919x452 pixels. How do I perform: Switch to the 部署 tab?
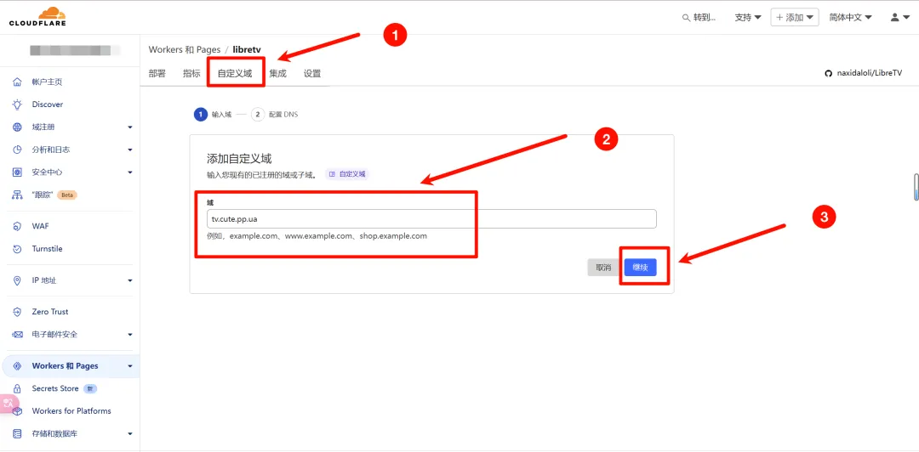tap(157, 74)
